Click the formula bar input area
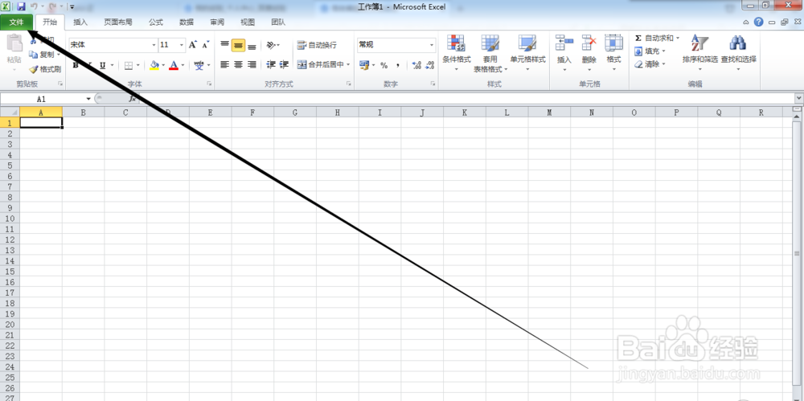804x401 pixels. (x=466, y=99)
